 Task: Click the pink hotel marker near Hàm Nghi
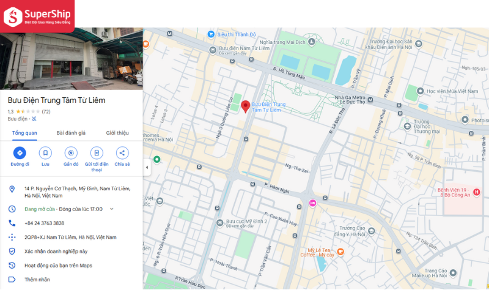coord(312,203)
